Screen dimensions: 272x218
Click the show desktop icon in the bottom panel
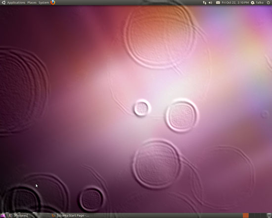(x=3, y=216)
